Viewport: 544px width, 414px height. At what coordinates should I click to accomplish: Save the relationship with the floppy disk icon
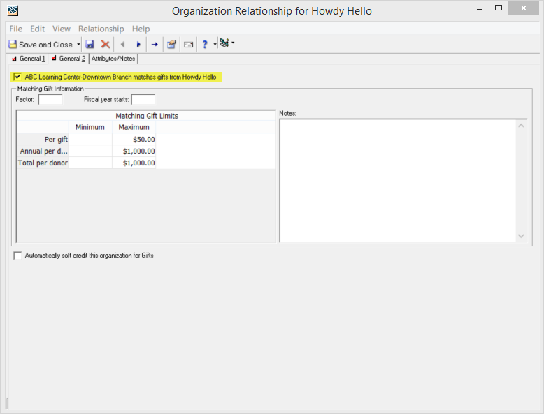(90, 45)
